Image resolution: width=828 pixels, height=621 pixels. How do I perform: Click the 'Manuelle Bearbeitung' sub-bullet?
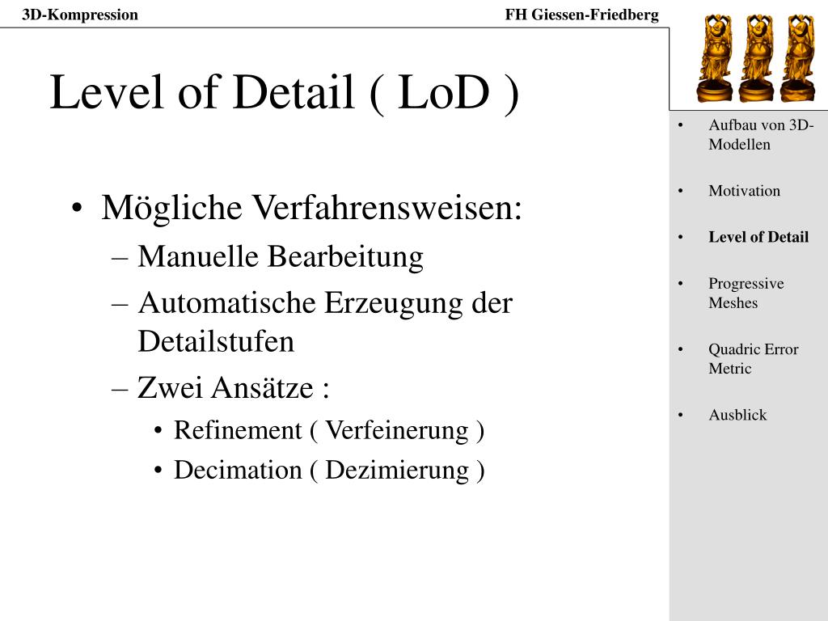tap(281, 257)
